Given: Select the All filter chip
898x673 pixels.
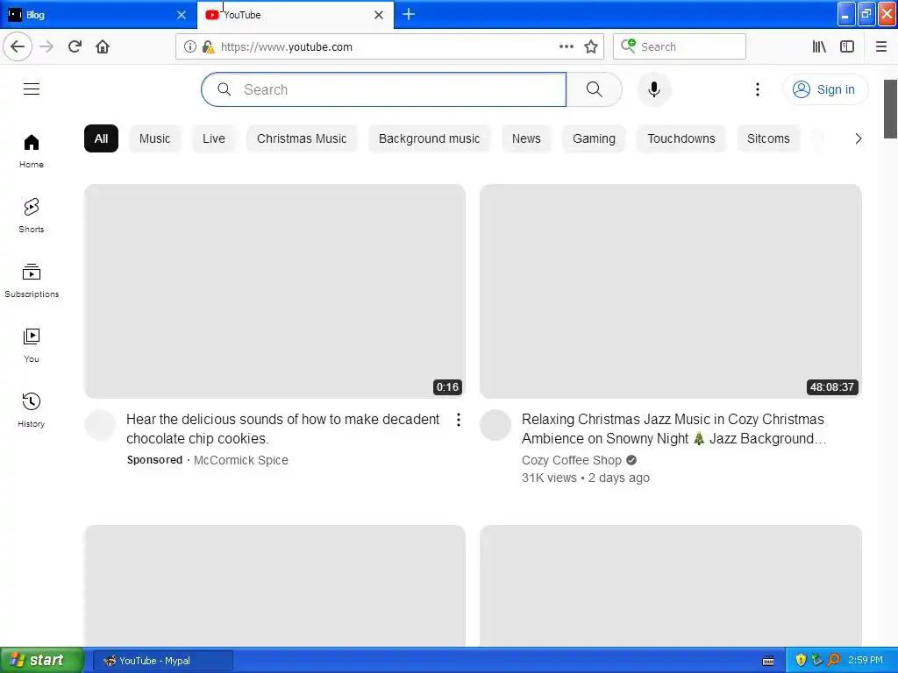Looking at the screenshot, I should (x=102, y=138).
